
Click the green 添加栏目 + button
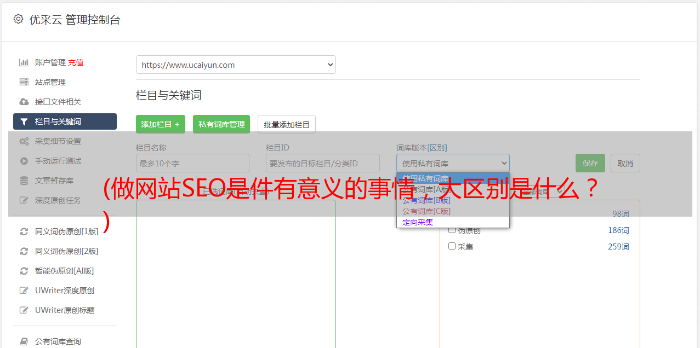click(x=161, y=124)
